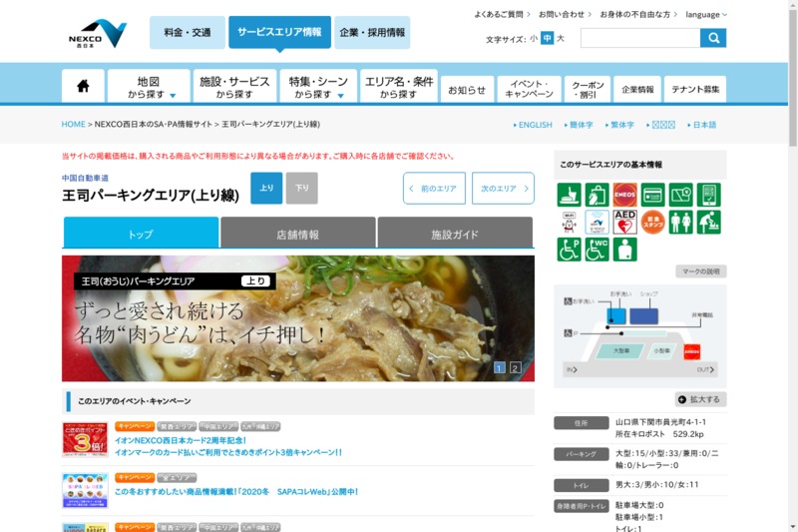Switch to the 下り direction toggle
The width and height of the screenshot is (798, 532).
[301, 188]
